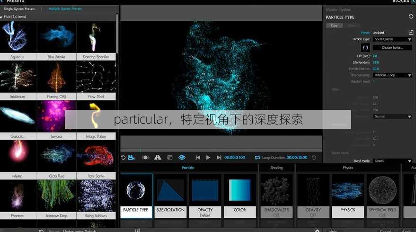This screenshot has width=416, height=232.
Task: Select the Particle blocks section tab
Action: (x=188, y=168)
